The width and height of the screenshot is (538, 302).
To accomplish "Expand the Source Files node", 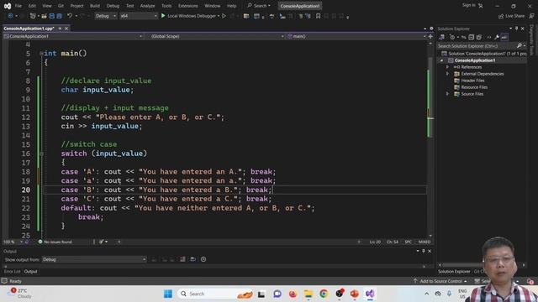I will 447,94.
